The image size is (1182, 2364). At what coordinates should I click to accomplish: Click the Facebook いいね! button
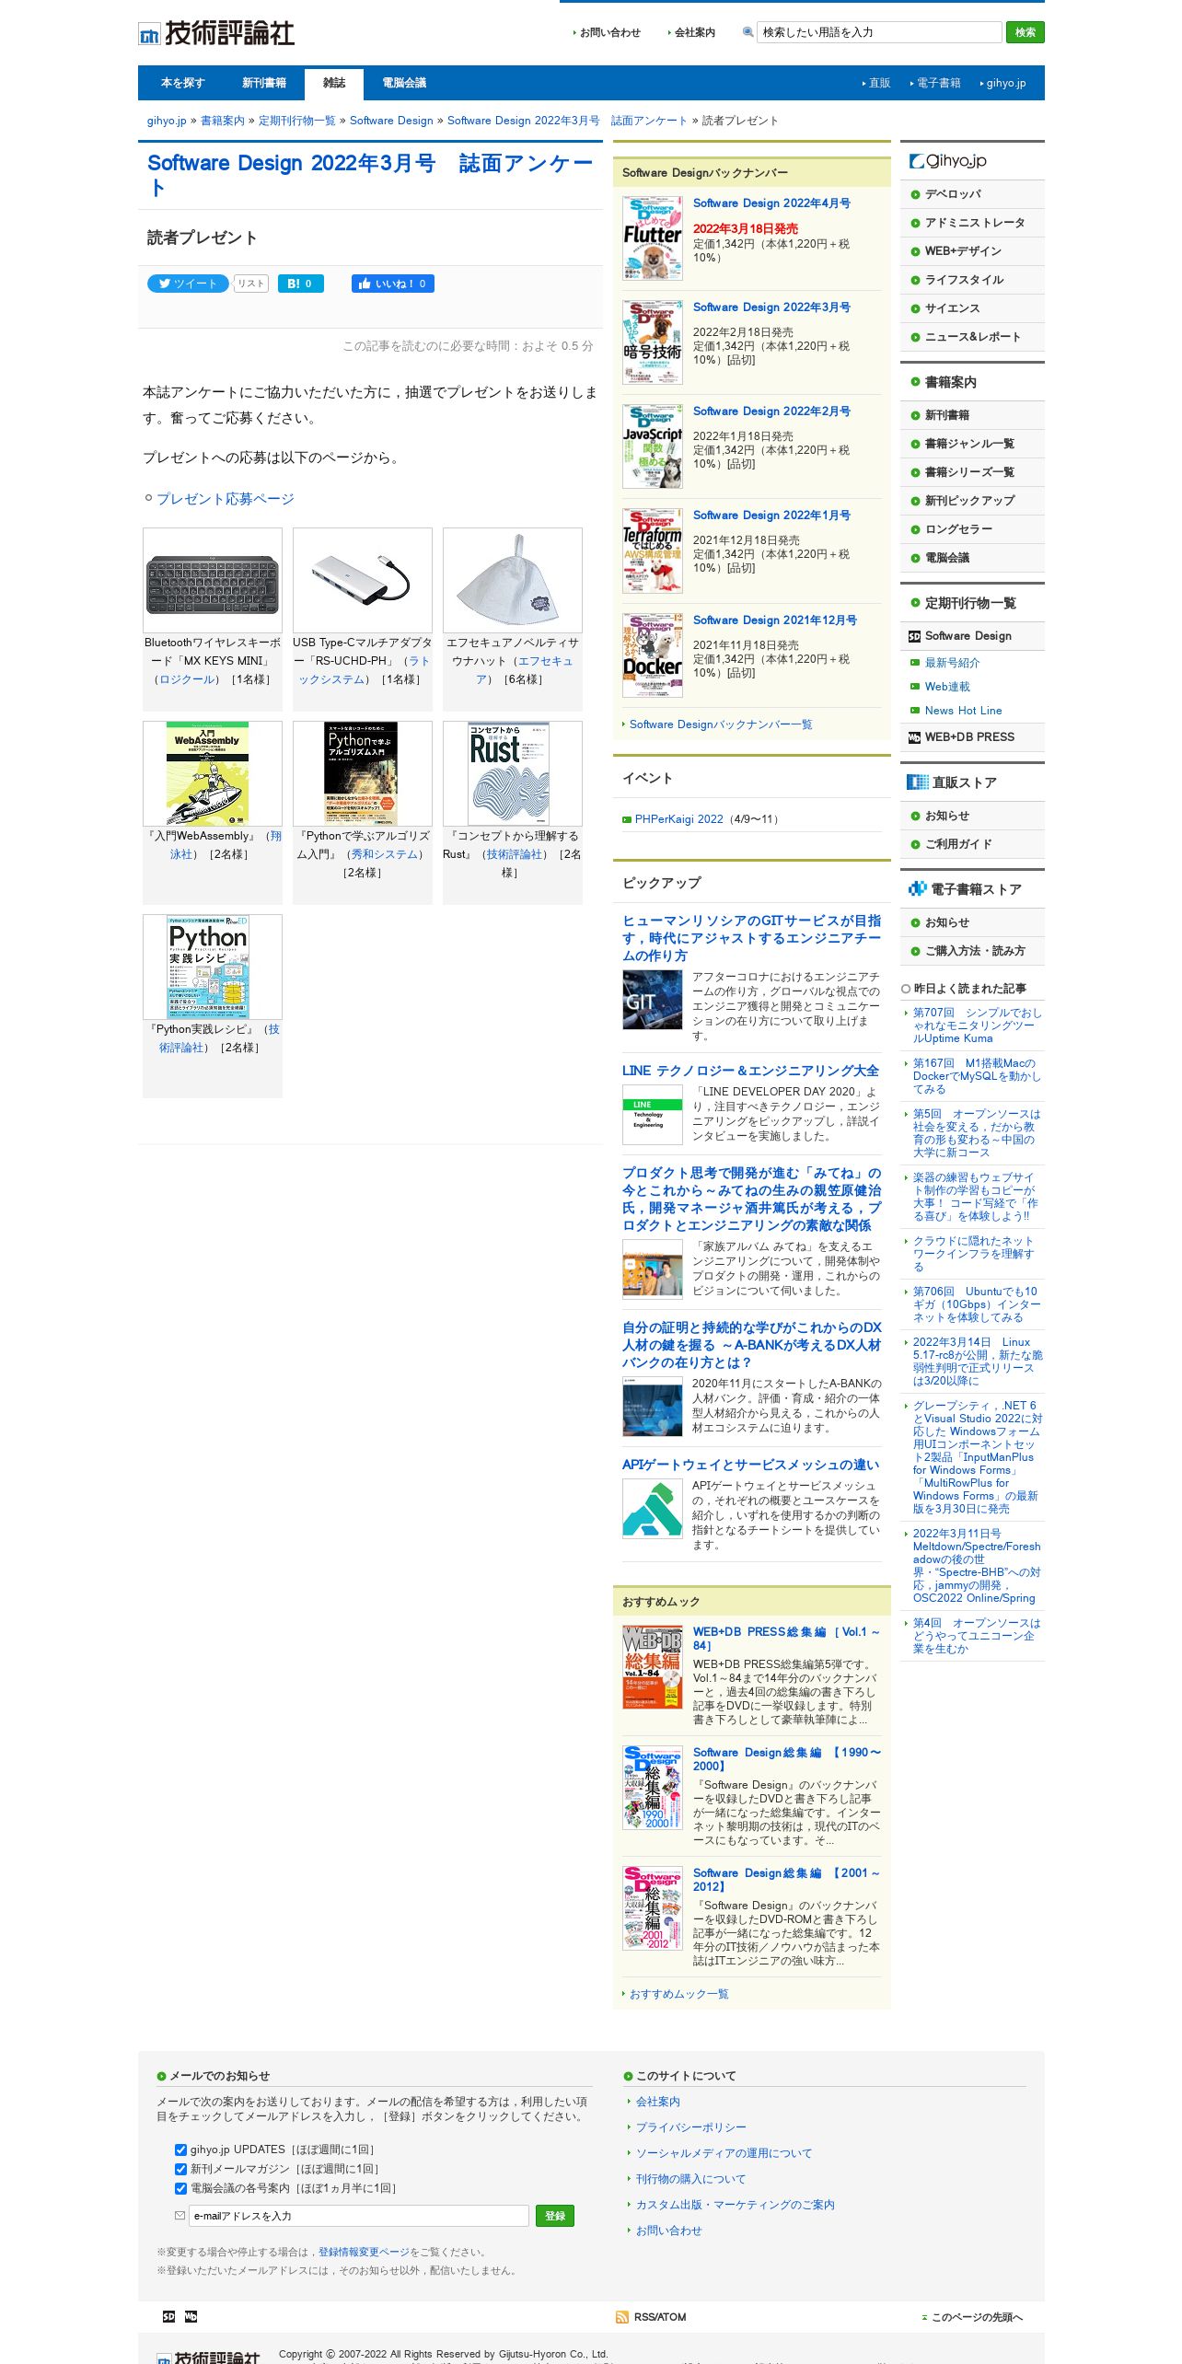click(x=392, y=284)
